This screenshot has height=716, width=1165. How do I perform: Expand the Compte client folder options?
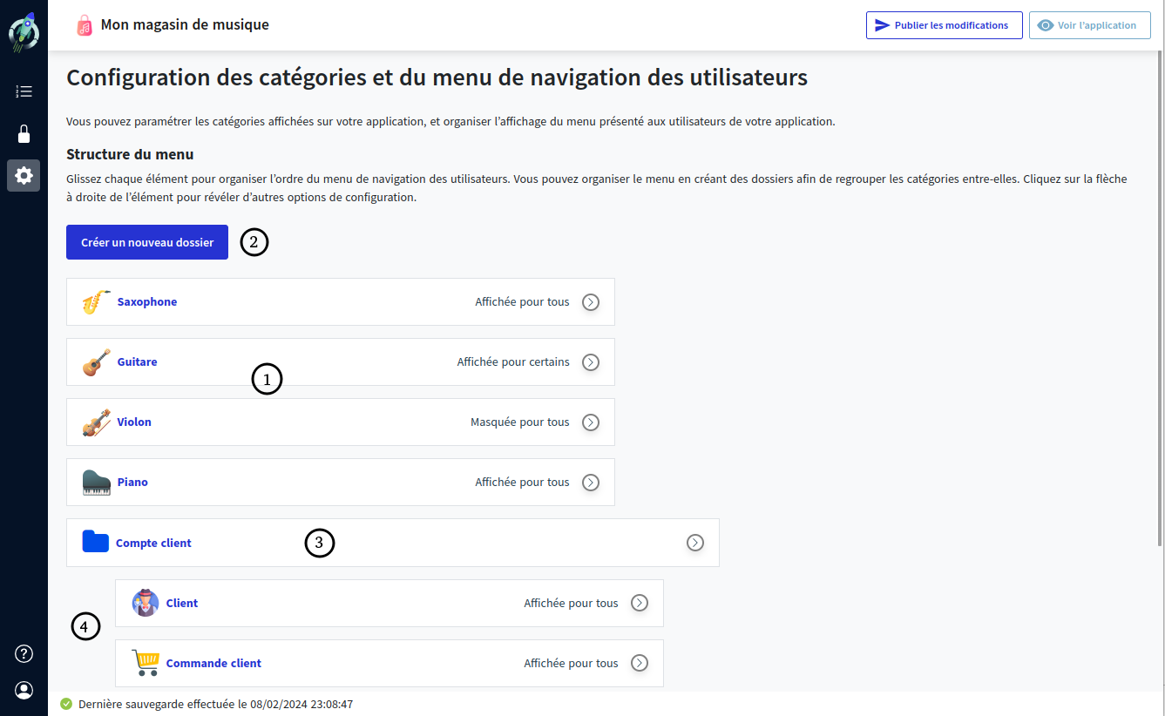695,543
